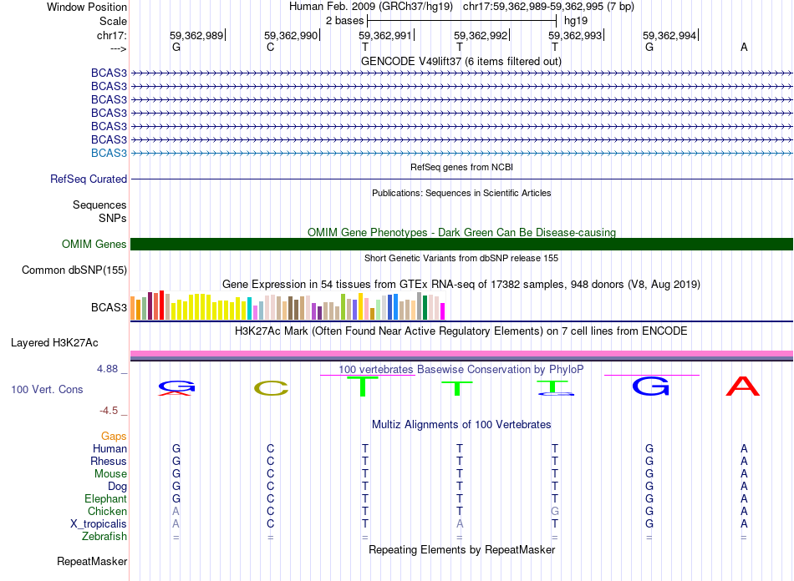The image size is (794, 581).
Task: Click the Layered H3K27Ac label
Action: 54,343
